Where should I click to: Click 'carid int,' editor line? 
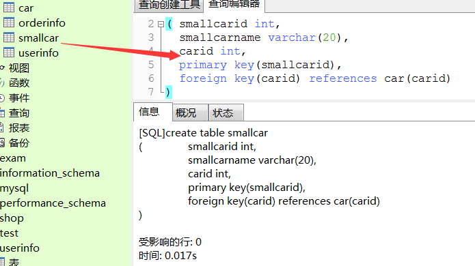click(x=212, y=51)
